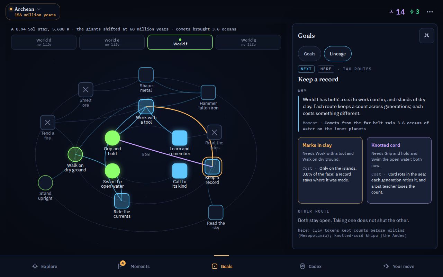Select the locked Read the tides node
Screen dimensions: 443x277
click(x=214, y=132)
